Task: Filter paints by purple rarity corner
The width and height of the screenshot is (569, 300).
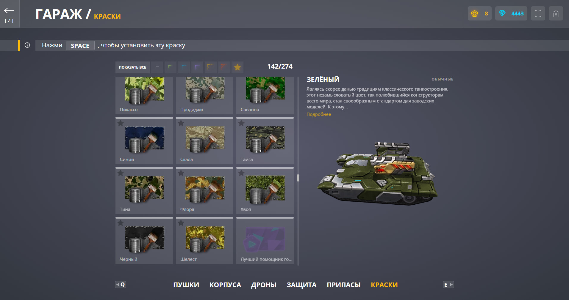Action: (197, 67)
